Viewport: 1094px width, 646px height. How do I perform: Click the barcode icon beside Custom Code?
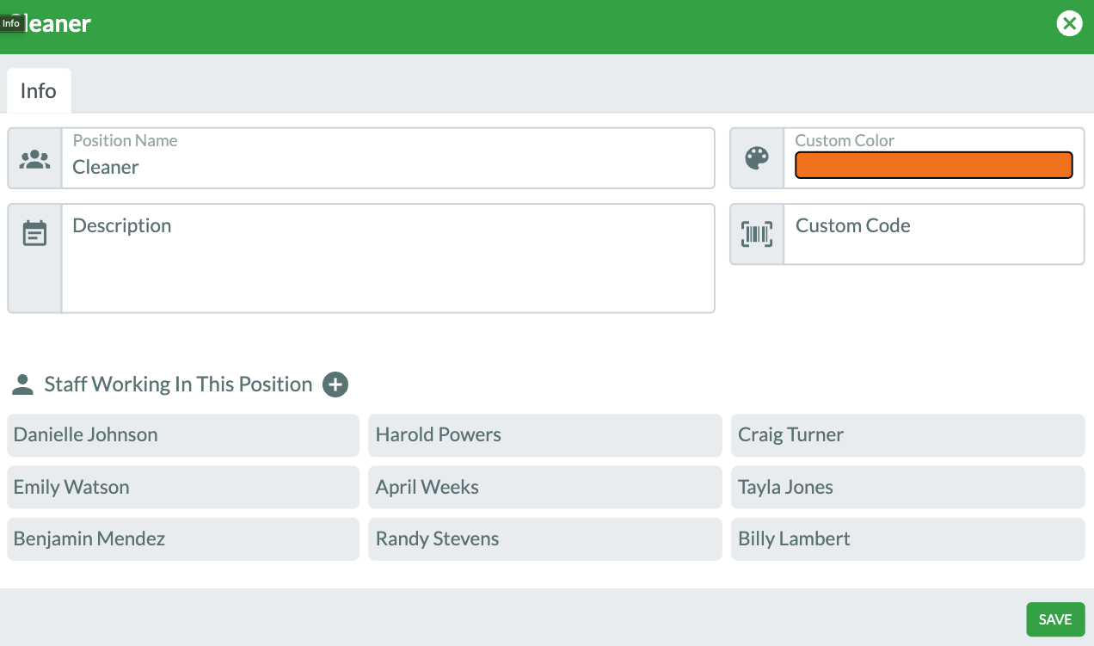tap(757, 234)
